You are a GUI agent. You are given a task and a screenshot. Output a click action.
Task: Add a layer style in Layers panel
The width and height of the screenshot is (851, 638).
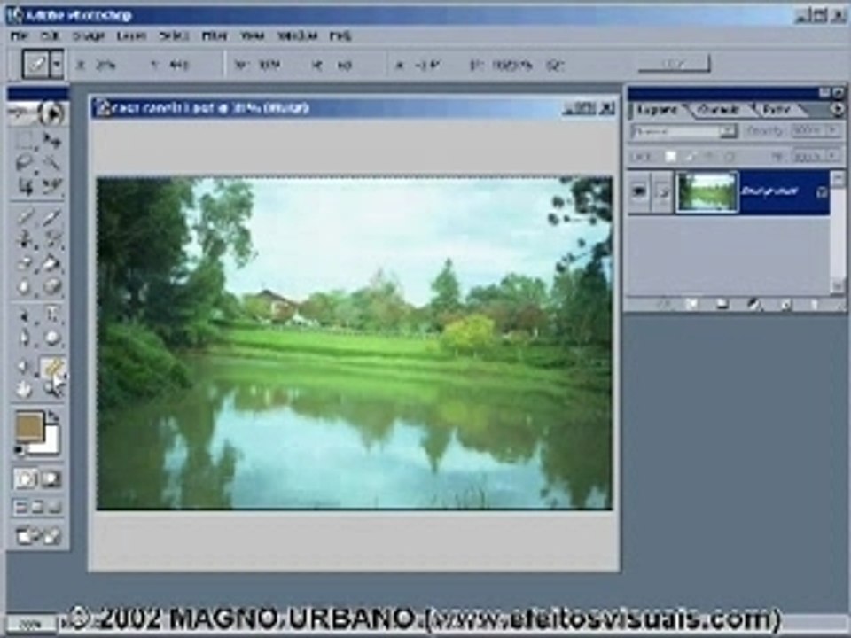(664, 304)
